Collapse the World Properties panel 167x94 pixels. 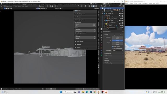[x=86, y=20]
